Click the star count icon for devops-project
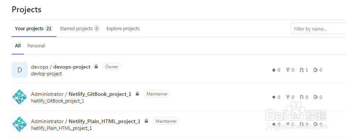This screenshot has height=138, width=346. point(274,70)
